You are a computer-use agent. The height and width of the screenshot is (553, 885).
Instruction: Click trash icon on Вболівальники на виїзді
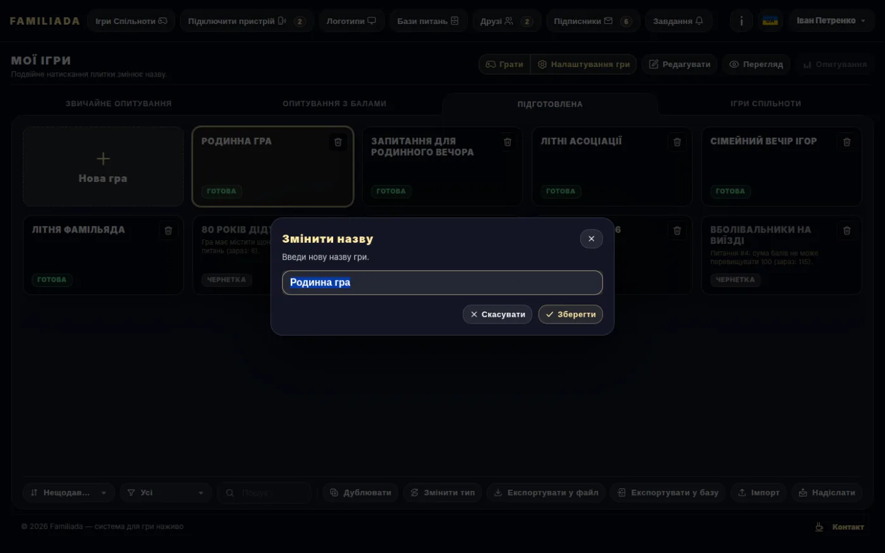tap(846, 231)
